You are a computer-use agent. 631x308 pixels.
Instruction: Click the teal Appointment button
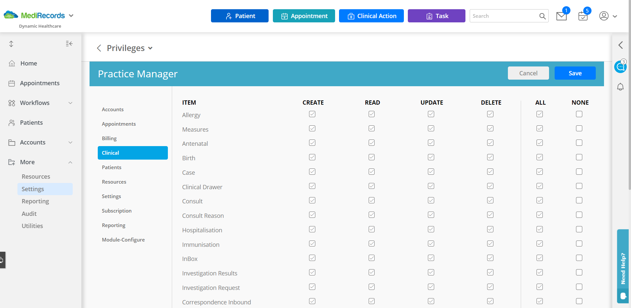coord(304,16)
